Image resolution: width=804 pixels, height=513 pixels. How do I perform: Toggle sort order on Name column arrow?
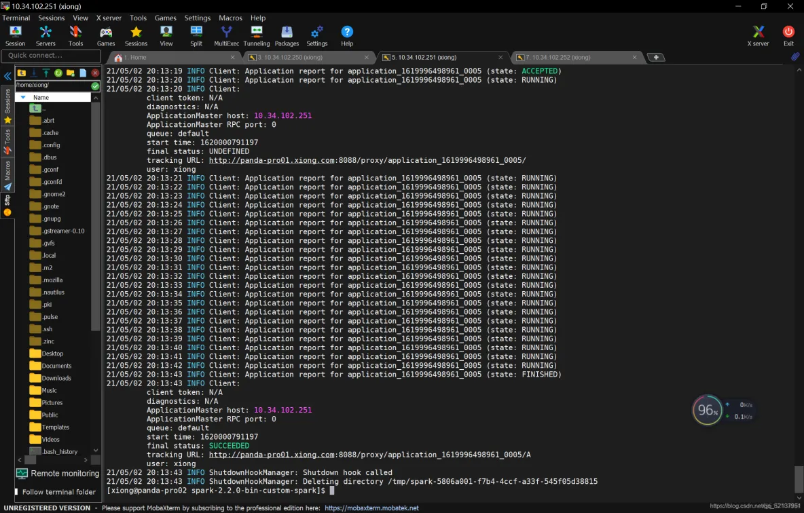23,97
